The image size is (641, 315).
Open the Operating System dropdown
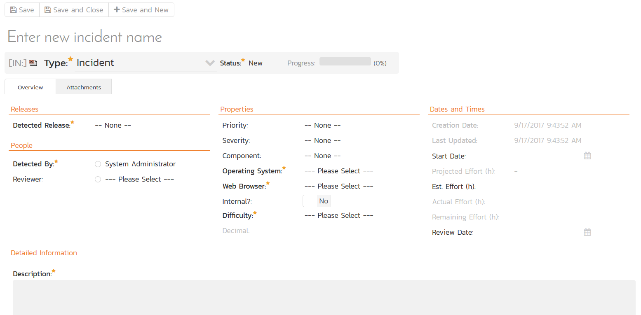tap(338, 171)
